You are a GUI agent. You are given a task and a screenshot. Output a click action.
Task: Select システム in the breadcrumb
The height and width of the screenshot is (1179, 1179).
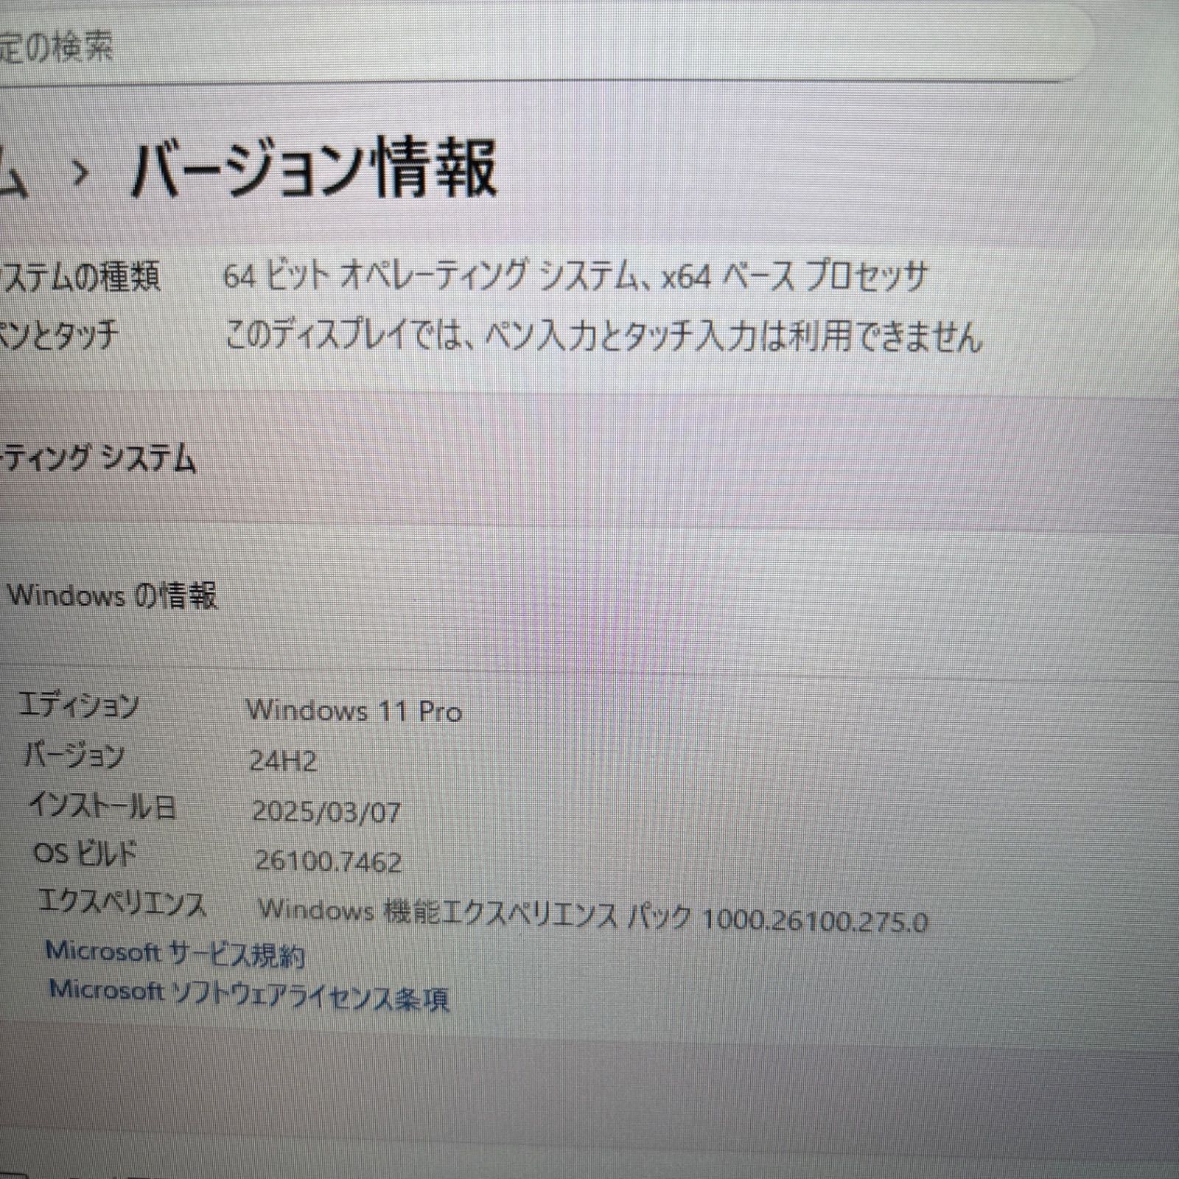tap(15, 171)
